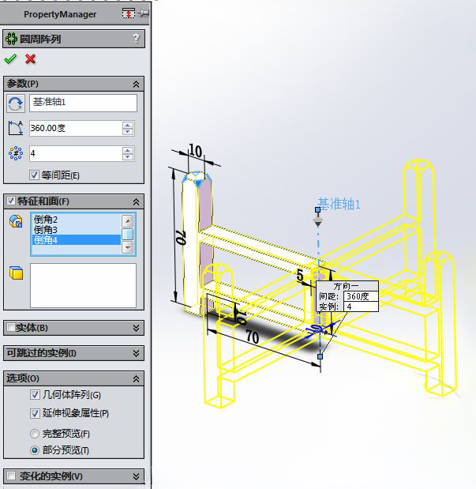
Task: Click the 360.00度 angle input field
Action: point(76,128)
